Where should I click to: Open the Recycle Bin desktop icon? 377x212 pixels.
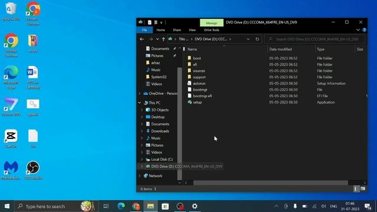point(11,11)
